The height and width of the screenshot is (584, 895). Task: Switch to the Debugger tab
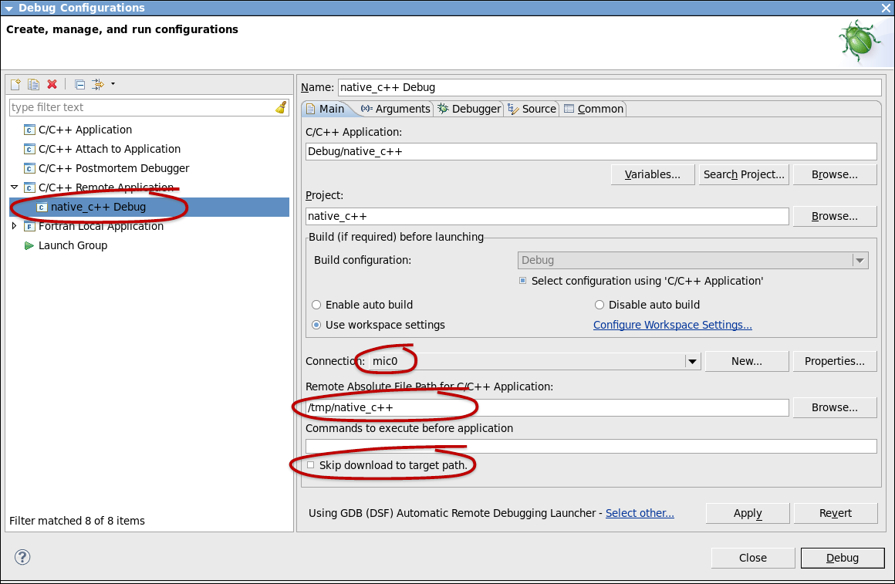(x=469, y=109)
